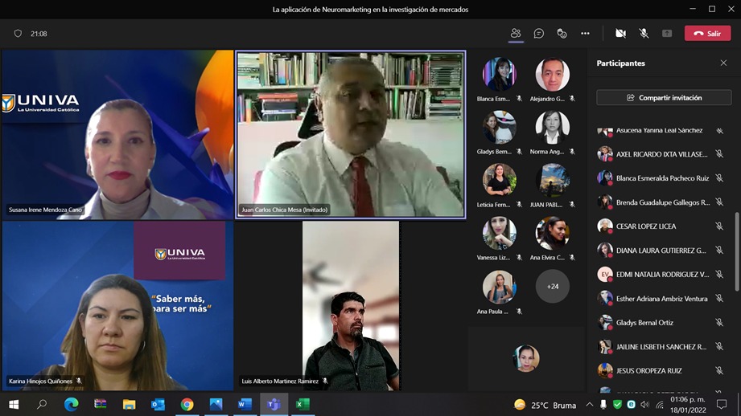Image resolution: width=741 pixels, height=416 pixels.
Task: Select Susana Irene Mendoza Cano video tile
Action: 117,134
